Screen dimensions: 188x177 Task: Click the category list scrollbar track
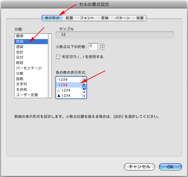point(50,66)
